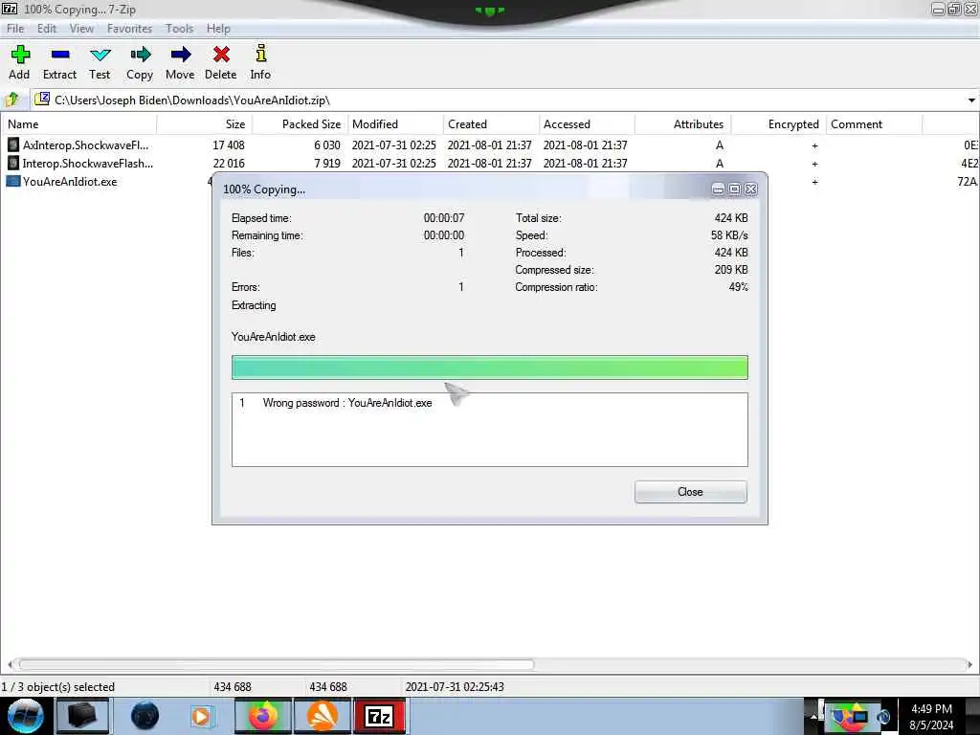Sort by the Size column header

(x=205, y=124)
